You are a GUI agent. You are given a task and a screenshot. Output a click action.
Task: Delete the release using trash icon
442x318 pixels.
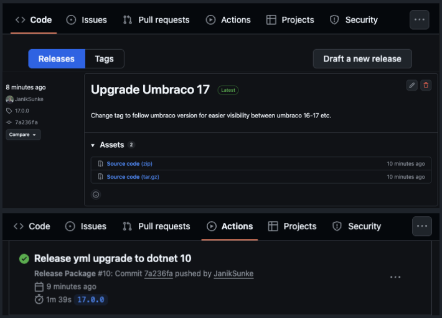coord(426,85)
